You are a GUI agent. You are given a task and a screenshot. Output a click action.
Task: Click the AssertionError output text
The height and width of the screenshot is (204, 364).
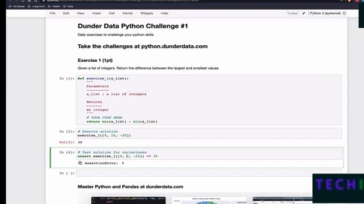pos(101,163)
